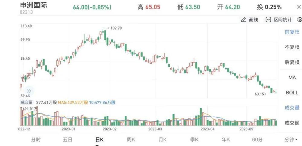302x146 pixels.
Task: Toggle the MA indicator
Action: (x=292, y=78)
